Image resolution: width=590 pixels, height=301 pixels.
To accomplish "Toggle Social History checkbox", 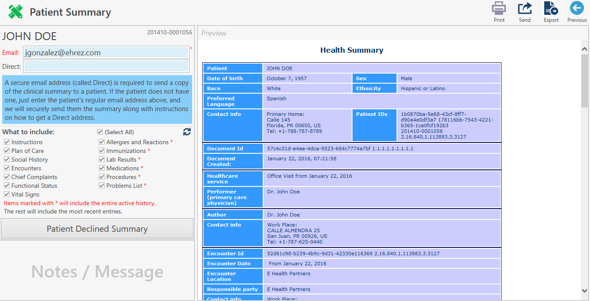I will coord(7,159).
